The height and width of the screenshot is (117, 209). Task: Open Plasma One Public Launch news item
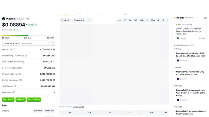(191, 113)
